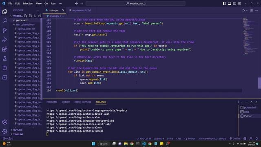261x147 pixels.
Task: Open the terminal-shaped icon in activity bar
Action: (4, 77)
